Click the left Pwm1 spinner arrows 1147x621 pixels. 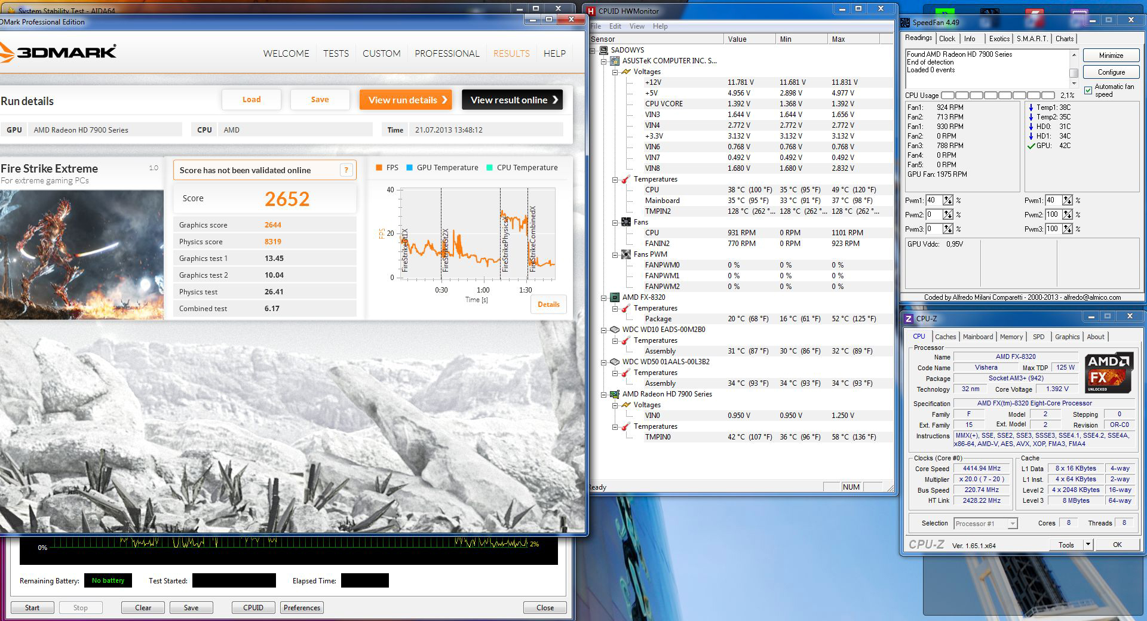tap(947, 201)
